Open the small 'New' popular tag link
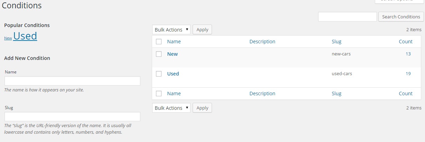 [8, 38]
